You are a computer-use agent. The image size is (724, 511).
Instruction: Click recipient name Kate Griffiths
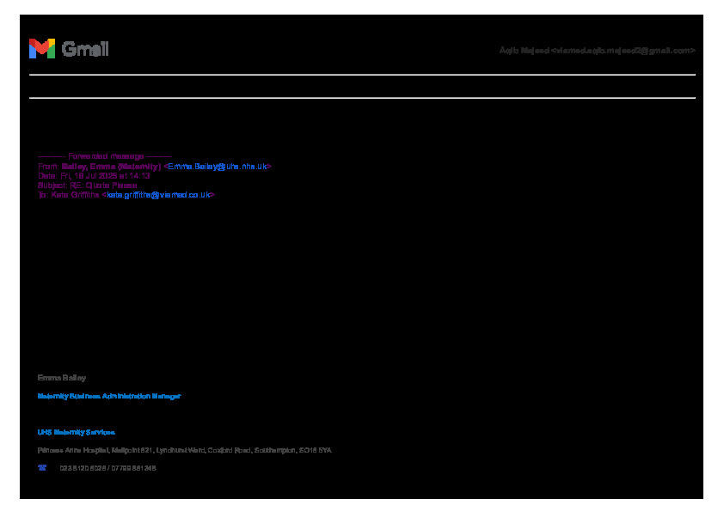click(x=75, y=195)
